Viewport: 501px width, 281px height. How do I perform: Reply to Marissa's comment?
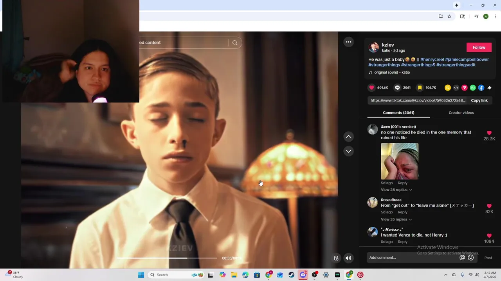402,242
